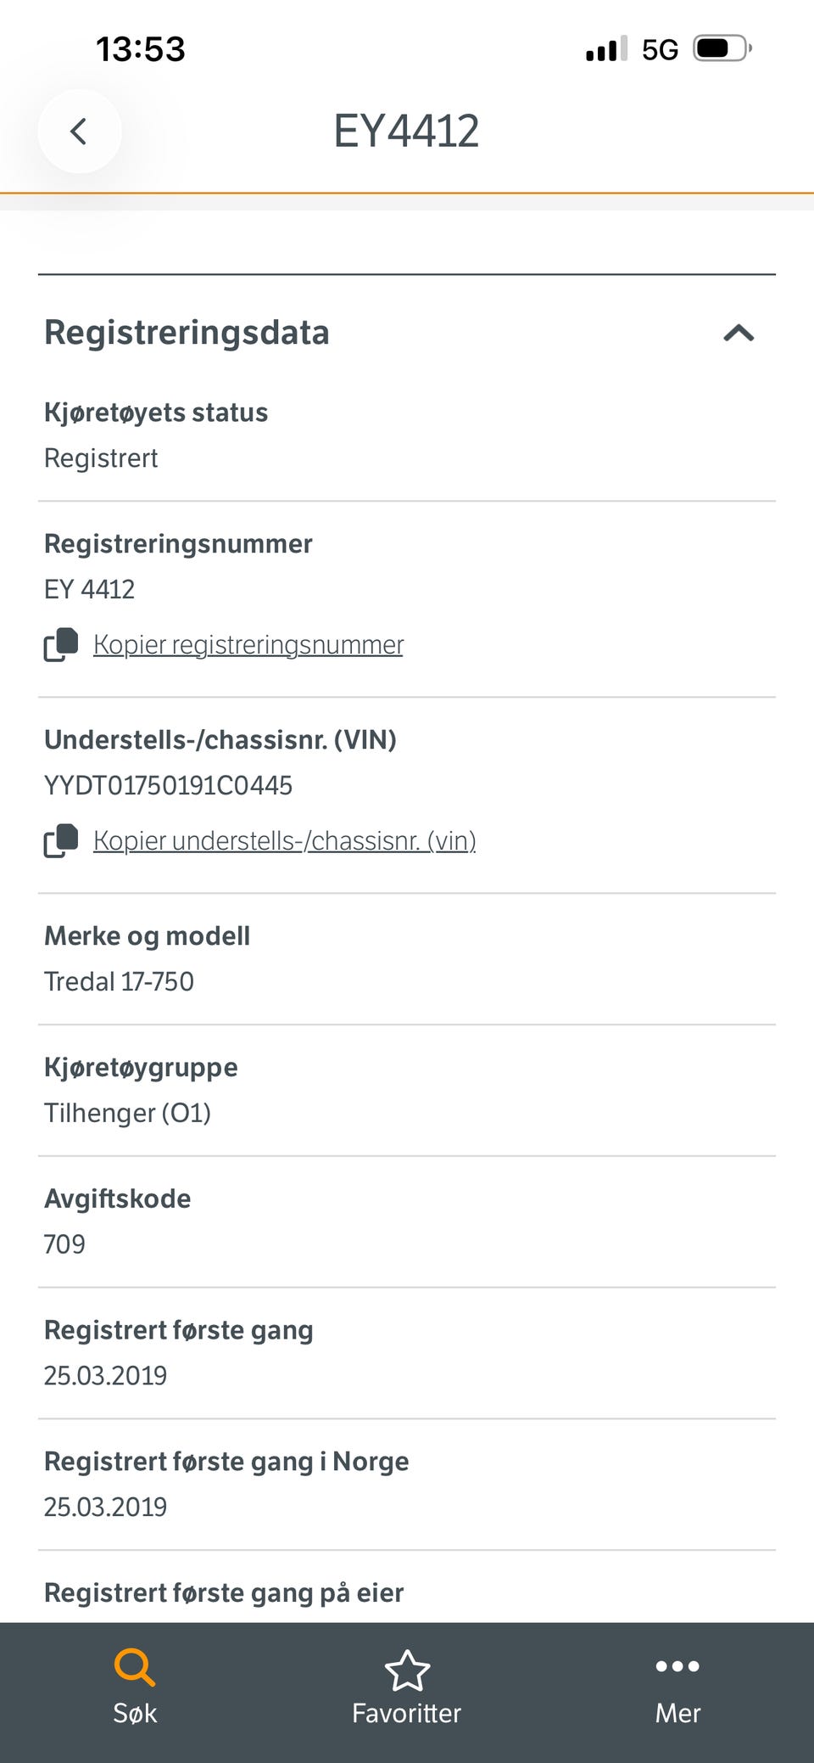Collapse the Registreringsdata section chevron
Image resolution: width=814 pixels, height=1763 pixels.
tap(739, 333)
